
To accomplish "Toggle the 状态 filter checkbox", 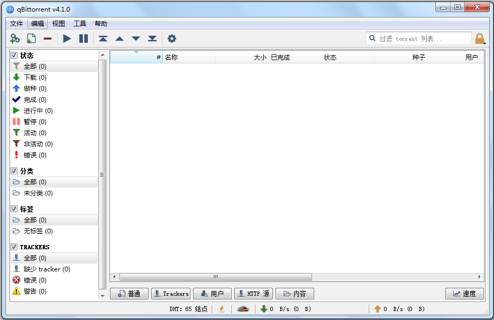I will click(14, 55).
